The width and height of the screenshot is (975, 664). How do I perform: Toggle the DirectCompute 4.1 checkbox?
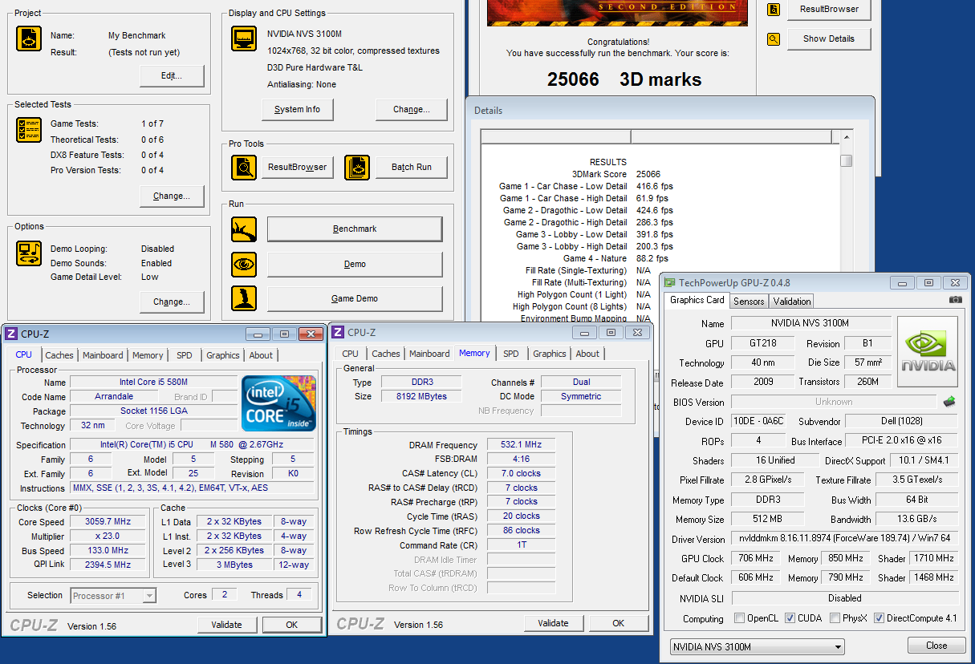(x=880, y=618)
